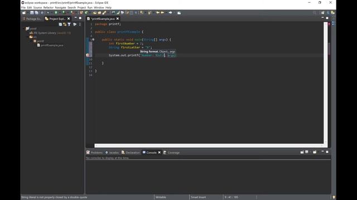Navigate forward with the white arrow
The image size is (357, 200).
click(x=171, y=13)
